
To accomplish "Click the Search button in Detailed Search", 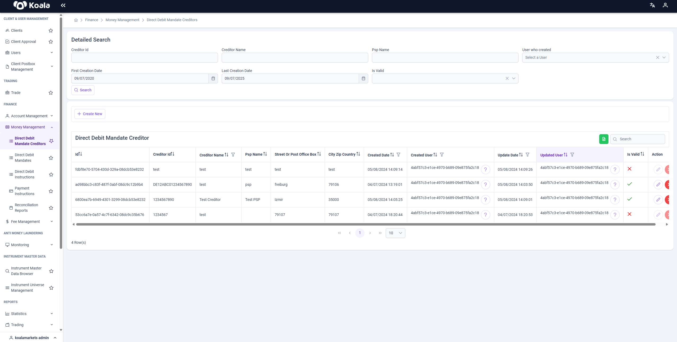I will (x=83, y=90).
